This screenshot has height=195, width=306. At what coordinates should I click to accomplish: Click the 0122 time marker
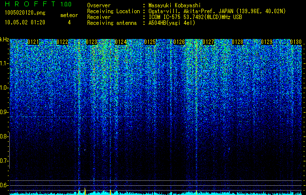[x=62, y=42]
